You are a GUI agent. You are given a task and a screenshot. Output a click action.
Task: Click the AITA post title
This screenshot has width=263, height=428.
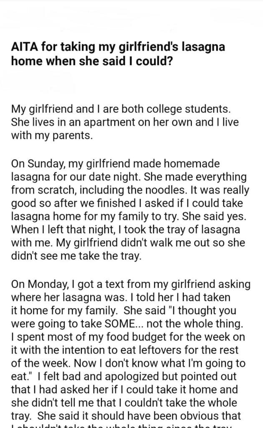(x=118, y=53)
